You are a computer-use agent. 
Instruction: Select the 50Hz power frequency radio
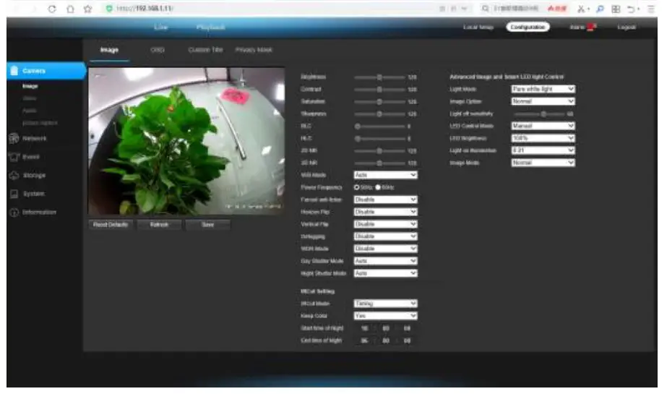[x=356, y=187]
